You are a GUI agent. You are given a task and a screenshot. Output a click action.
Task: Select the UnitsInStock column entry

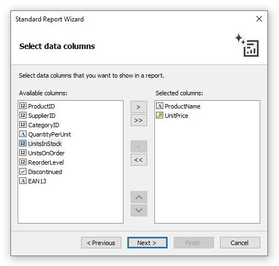click(x=45, y=144)
